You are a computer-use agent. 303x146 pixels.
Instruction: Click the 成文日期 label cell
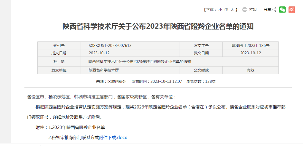point(59,53)
